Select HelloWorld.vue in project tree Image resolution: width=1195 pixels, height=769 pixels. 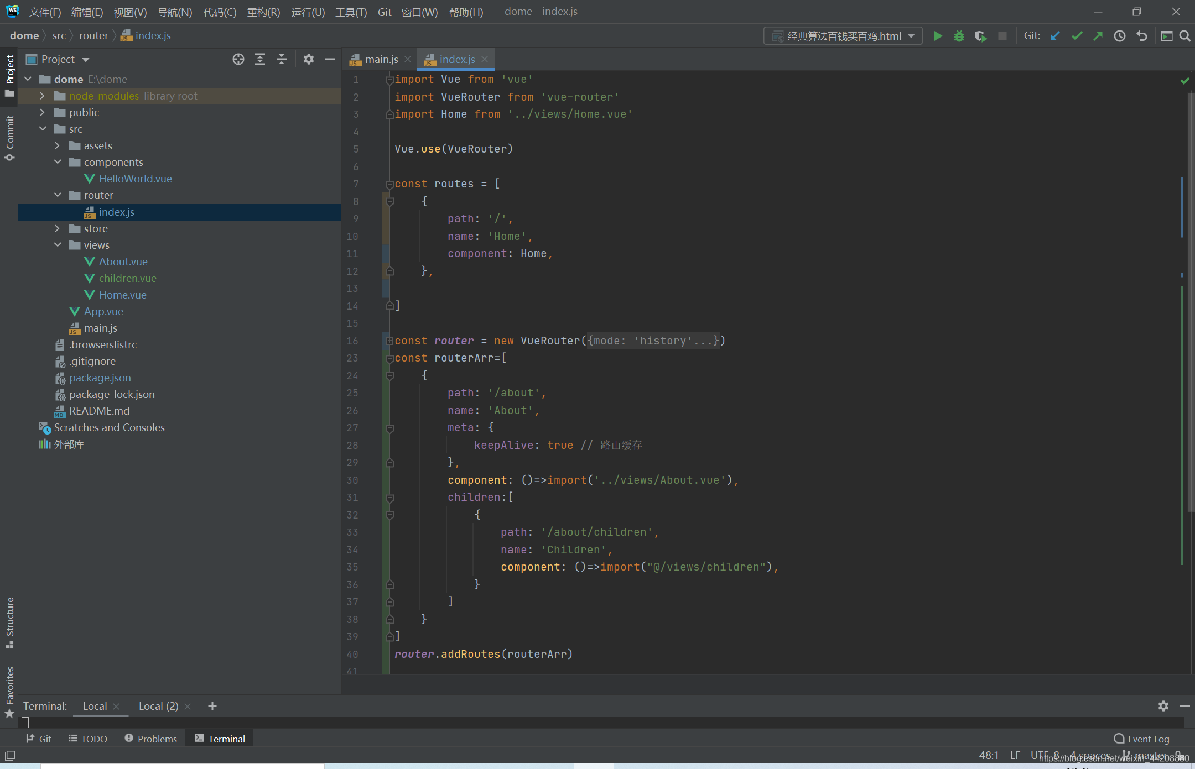135,179
